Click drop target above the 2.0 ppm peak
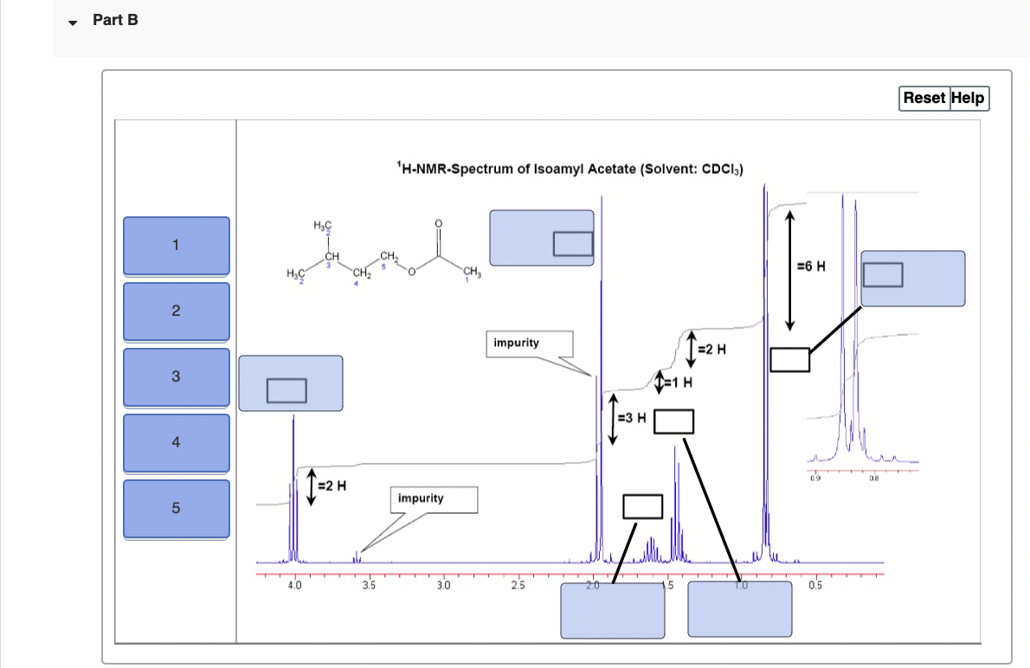This screenshot has height=668, width=1030. click(542, 238)
